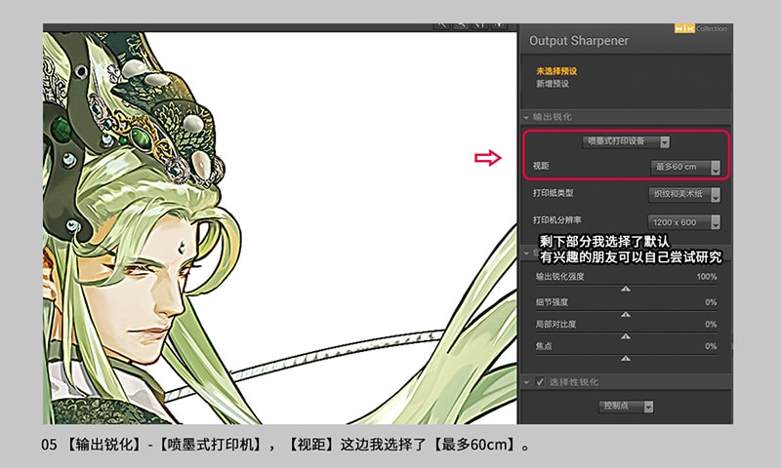Image resolution: width=781 pixels, height=468 pixels.
Task: Click the 焦点 slider handle
Action: 626,358
